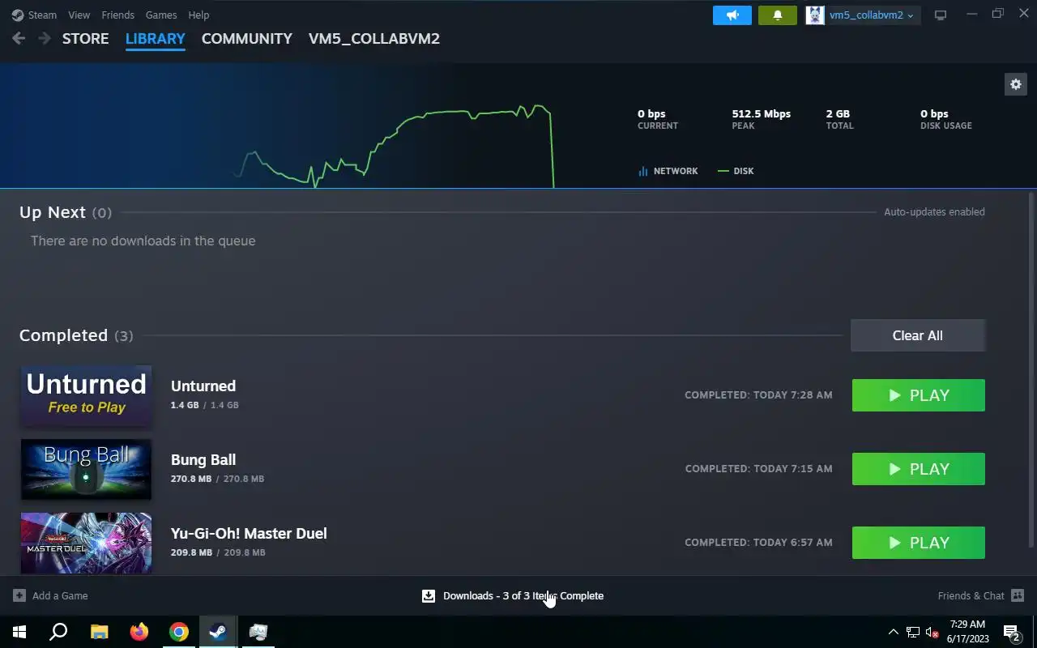Screen dimensions: 1037x648
Task: Click the Unturned game thumbnail
Action: (x=86, y=395)
